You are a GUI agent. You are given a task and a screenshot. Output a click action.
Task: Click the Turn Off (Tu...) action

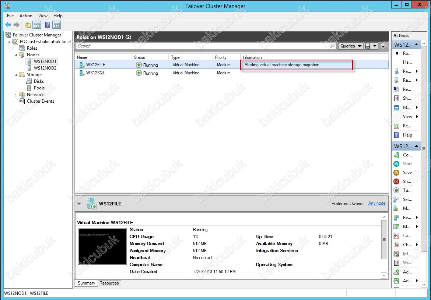pyautogui.click(x=407, y=190)
